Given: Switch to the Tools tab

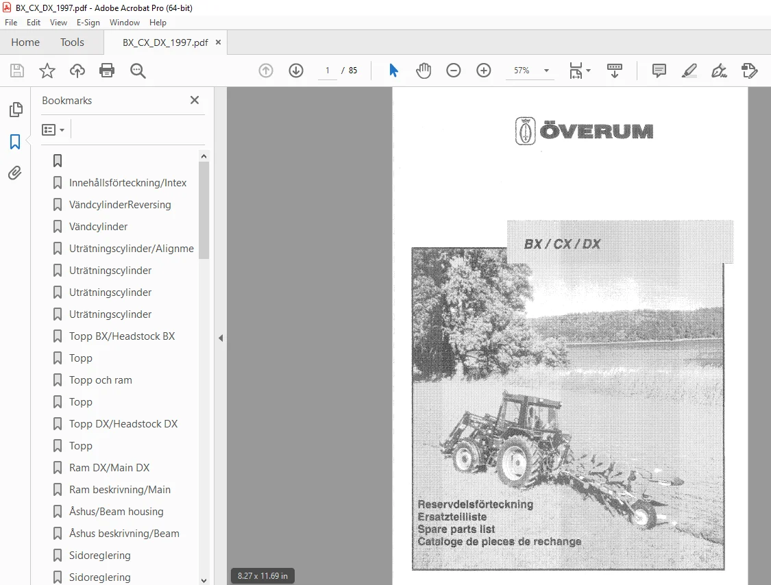Looking at the screenshot, I should tap(72, 42).
